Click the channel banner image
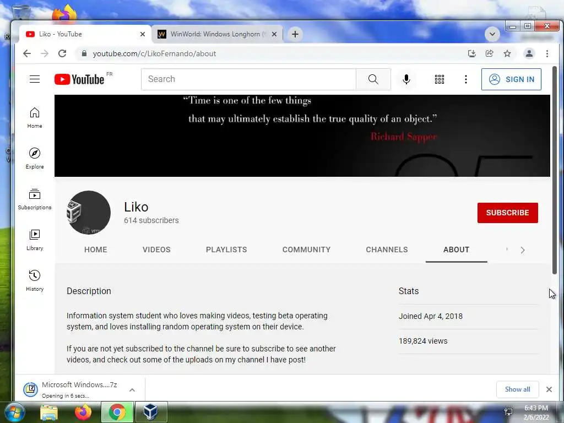This screenshot has width=564, height=423. pos(302,135)
